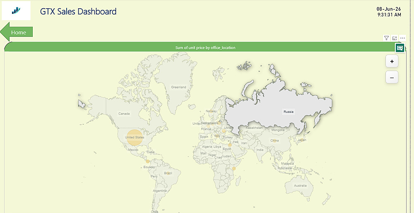Zoom out the map with minus button
The image size is (414, 213).
coord(392,78)
